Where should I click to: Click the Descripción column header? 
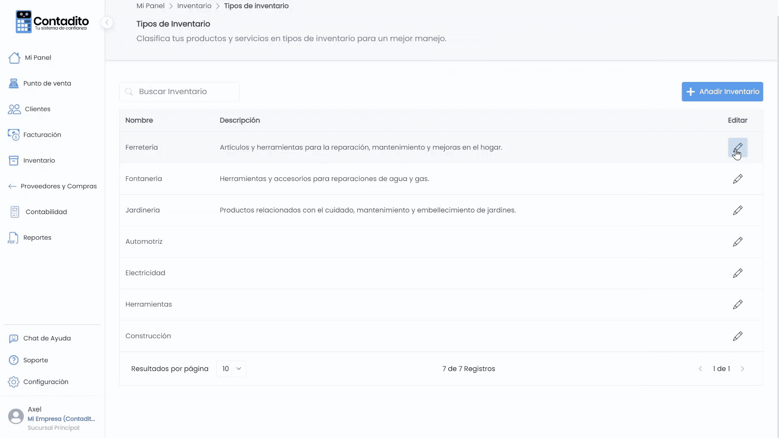pyautogui.click(x=240, y=120)
